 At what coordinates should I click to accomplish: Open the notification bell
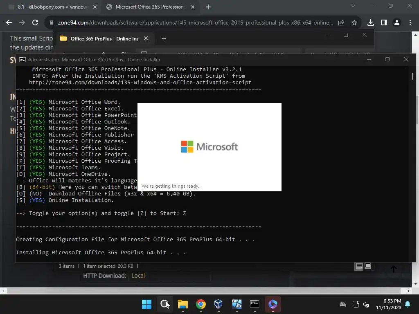[408, 304]
